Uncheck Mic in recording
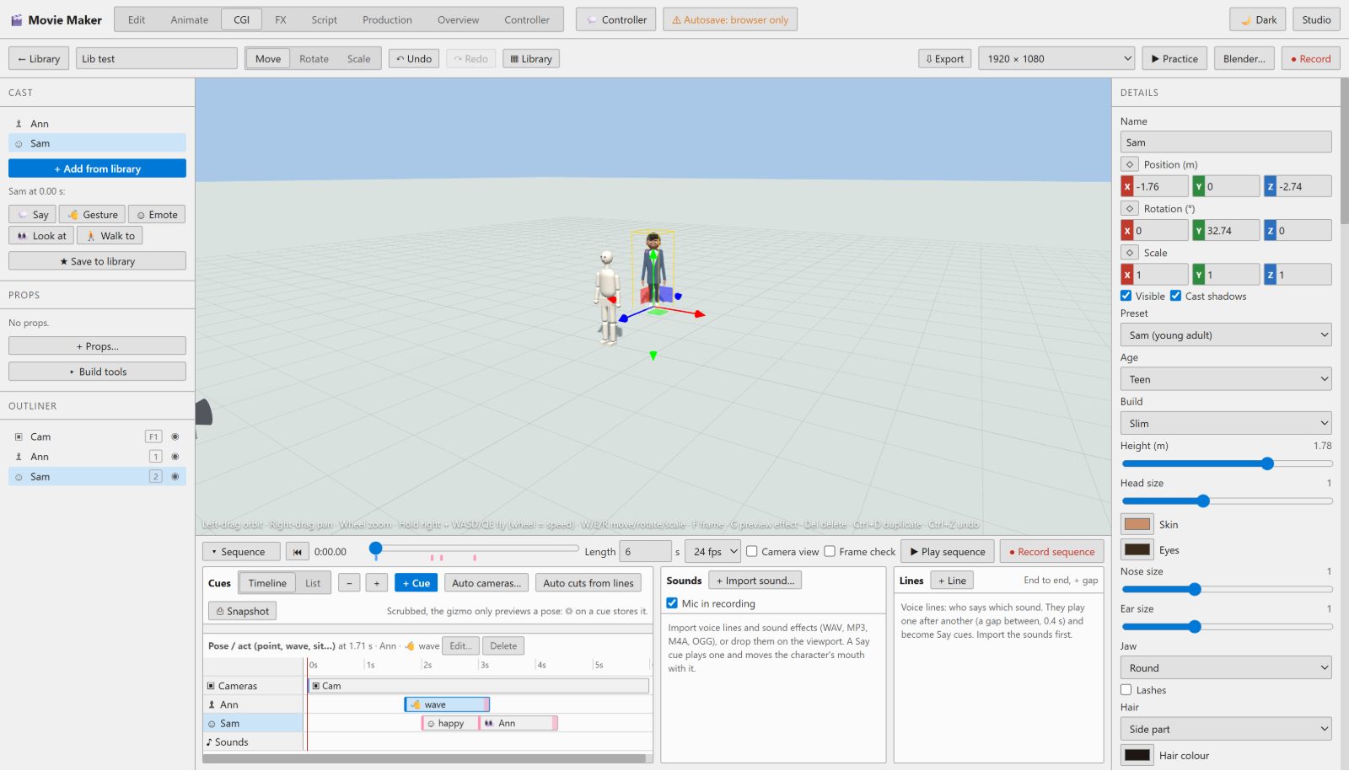This screenshot has height=771, width=1349. 672,603
